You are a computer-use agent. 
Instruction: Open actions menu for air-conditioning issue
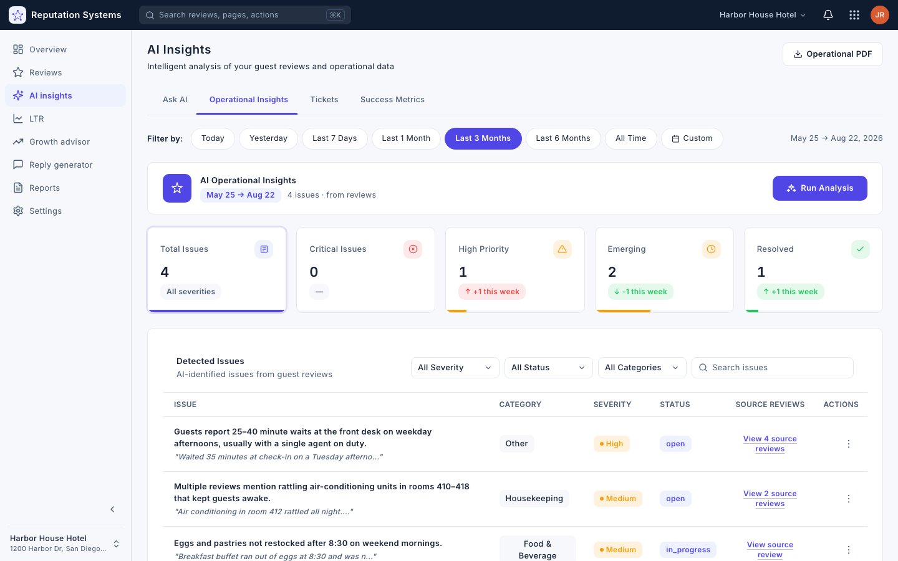(849, 499)
